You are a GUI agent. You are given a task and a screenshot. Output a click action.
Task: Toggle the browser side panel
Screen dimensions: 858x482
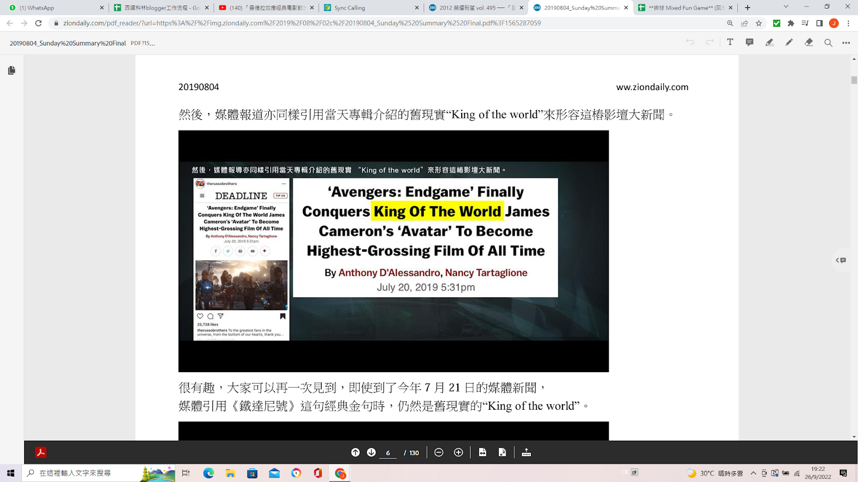click(819, 23)
